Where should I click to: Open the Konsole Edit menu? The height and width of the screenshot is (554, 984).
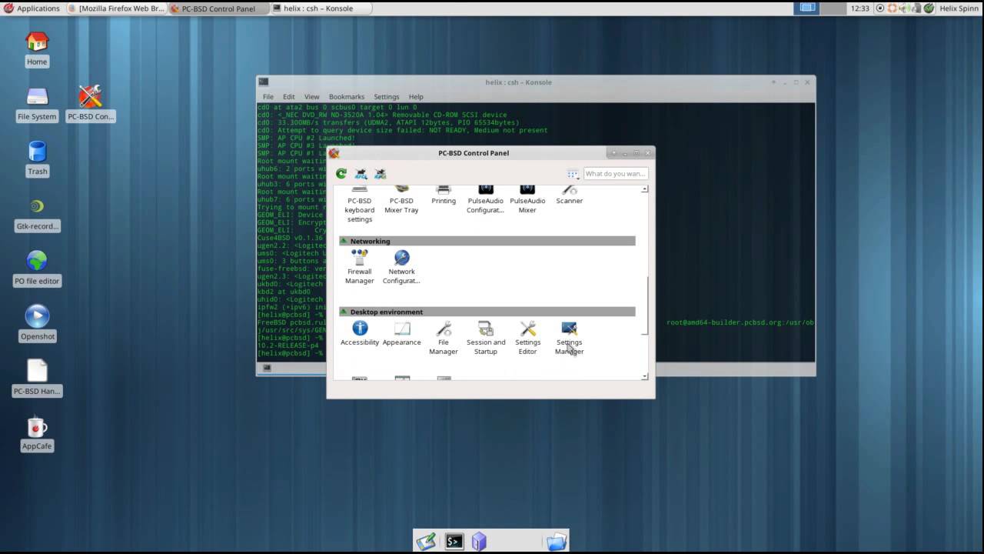pyautogui.click(x=289, y=97)
